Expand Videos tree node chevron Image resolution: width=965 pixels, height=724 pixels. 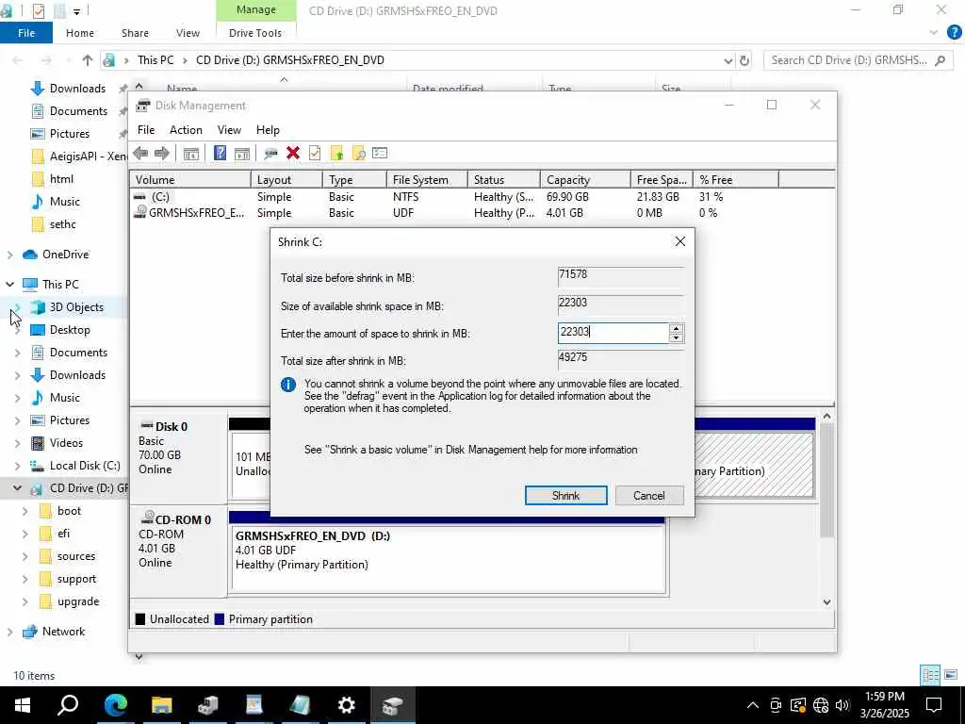point(17,443)
